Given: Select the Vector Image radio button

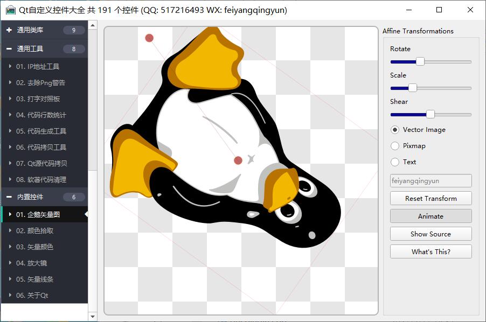Looking at the screenshot, I should [x=395, y=130].
